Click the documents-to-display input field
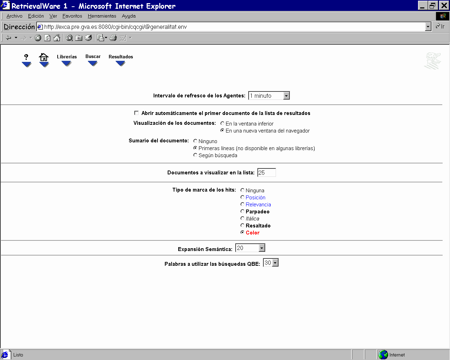 [266, 173]
